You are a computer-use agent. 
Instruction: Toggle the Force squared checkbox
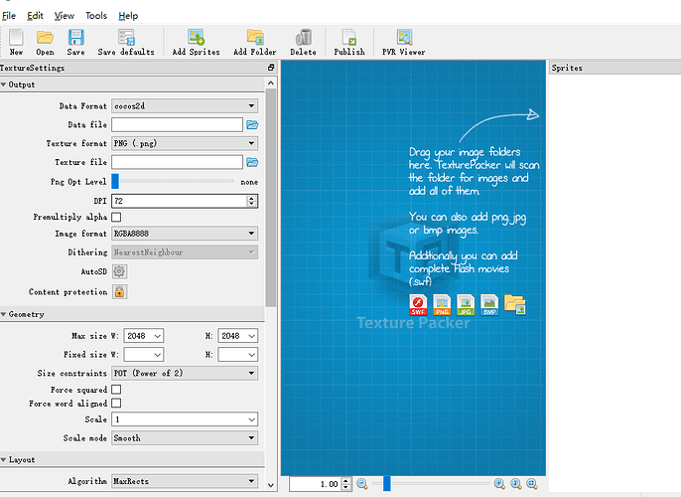pyautogui.click(x=116, y=390)
